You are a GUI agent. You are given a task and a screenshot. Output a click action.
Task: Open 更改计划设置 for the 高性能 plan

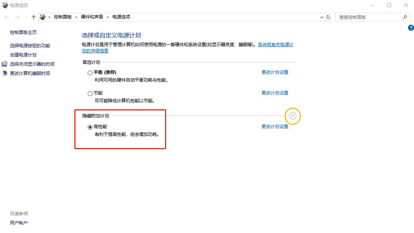pyautogui.click(x=275, y=126)
